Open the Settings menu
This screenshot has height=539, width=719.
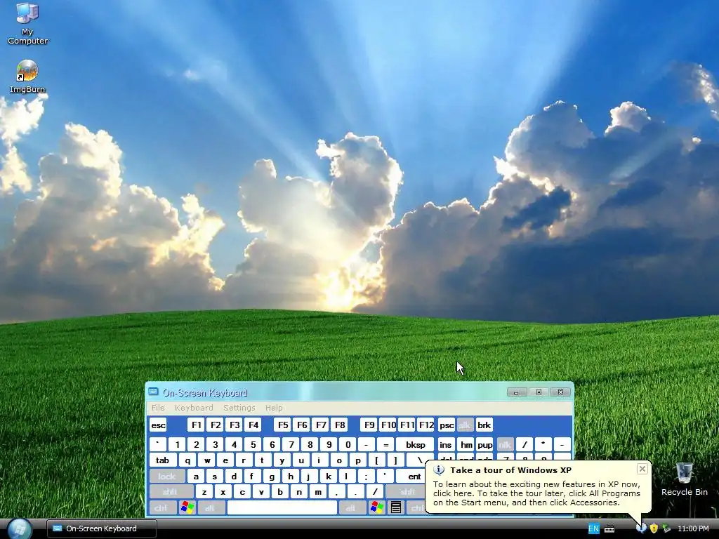[x=239, y=408]
